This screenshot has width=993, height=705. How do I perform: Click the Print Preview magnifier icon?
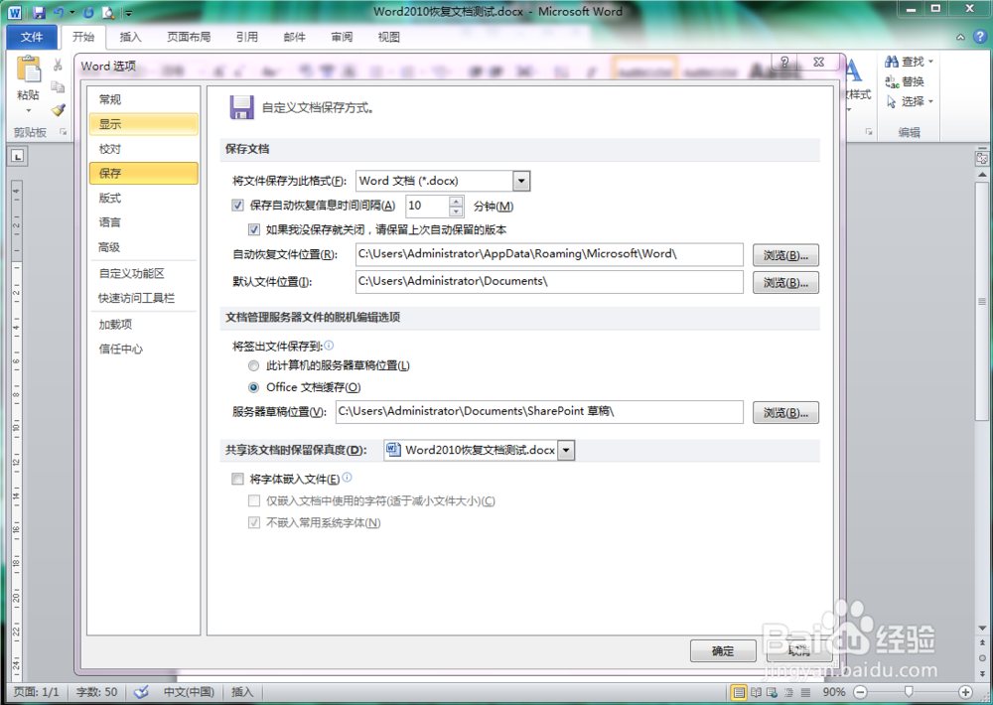108,12
